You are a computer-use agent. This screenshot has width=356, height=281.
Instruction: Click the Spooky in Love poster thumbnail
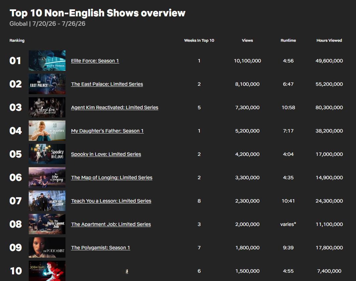click(x=47, y=154)
